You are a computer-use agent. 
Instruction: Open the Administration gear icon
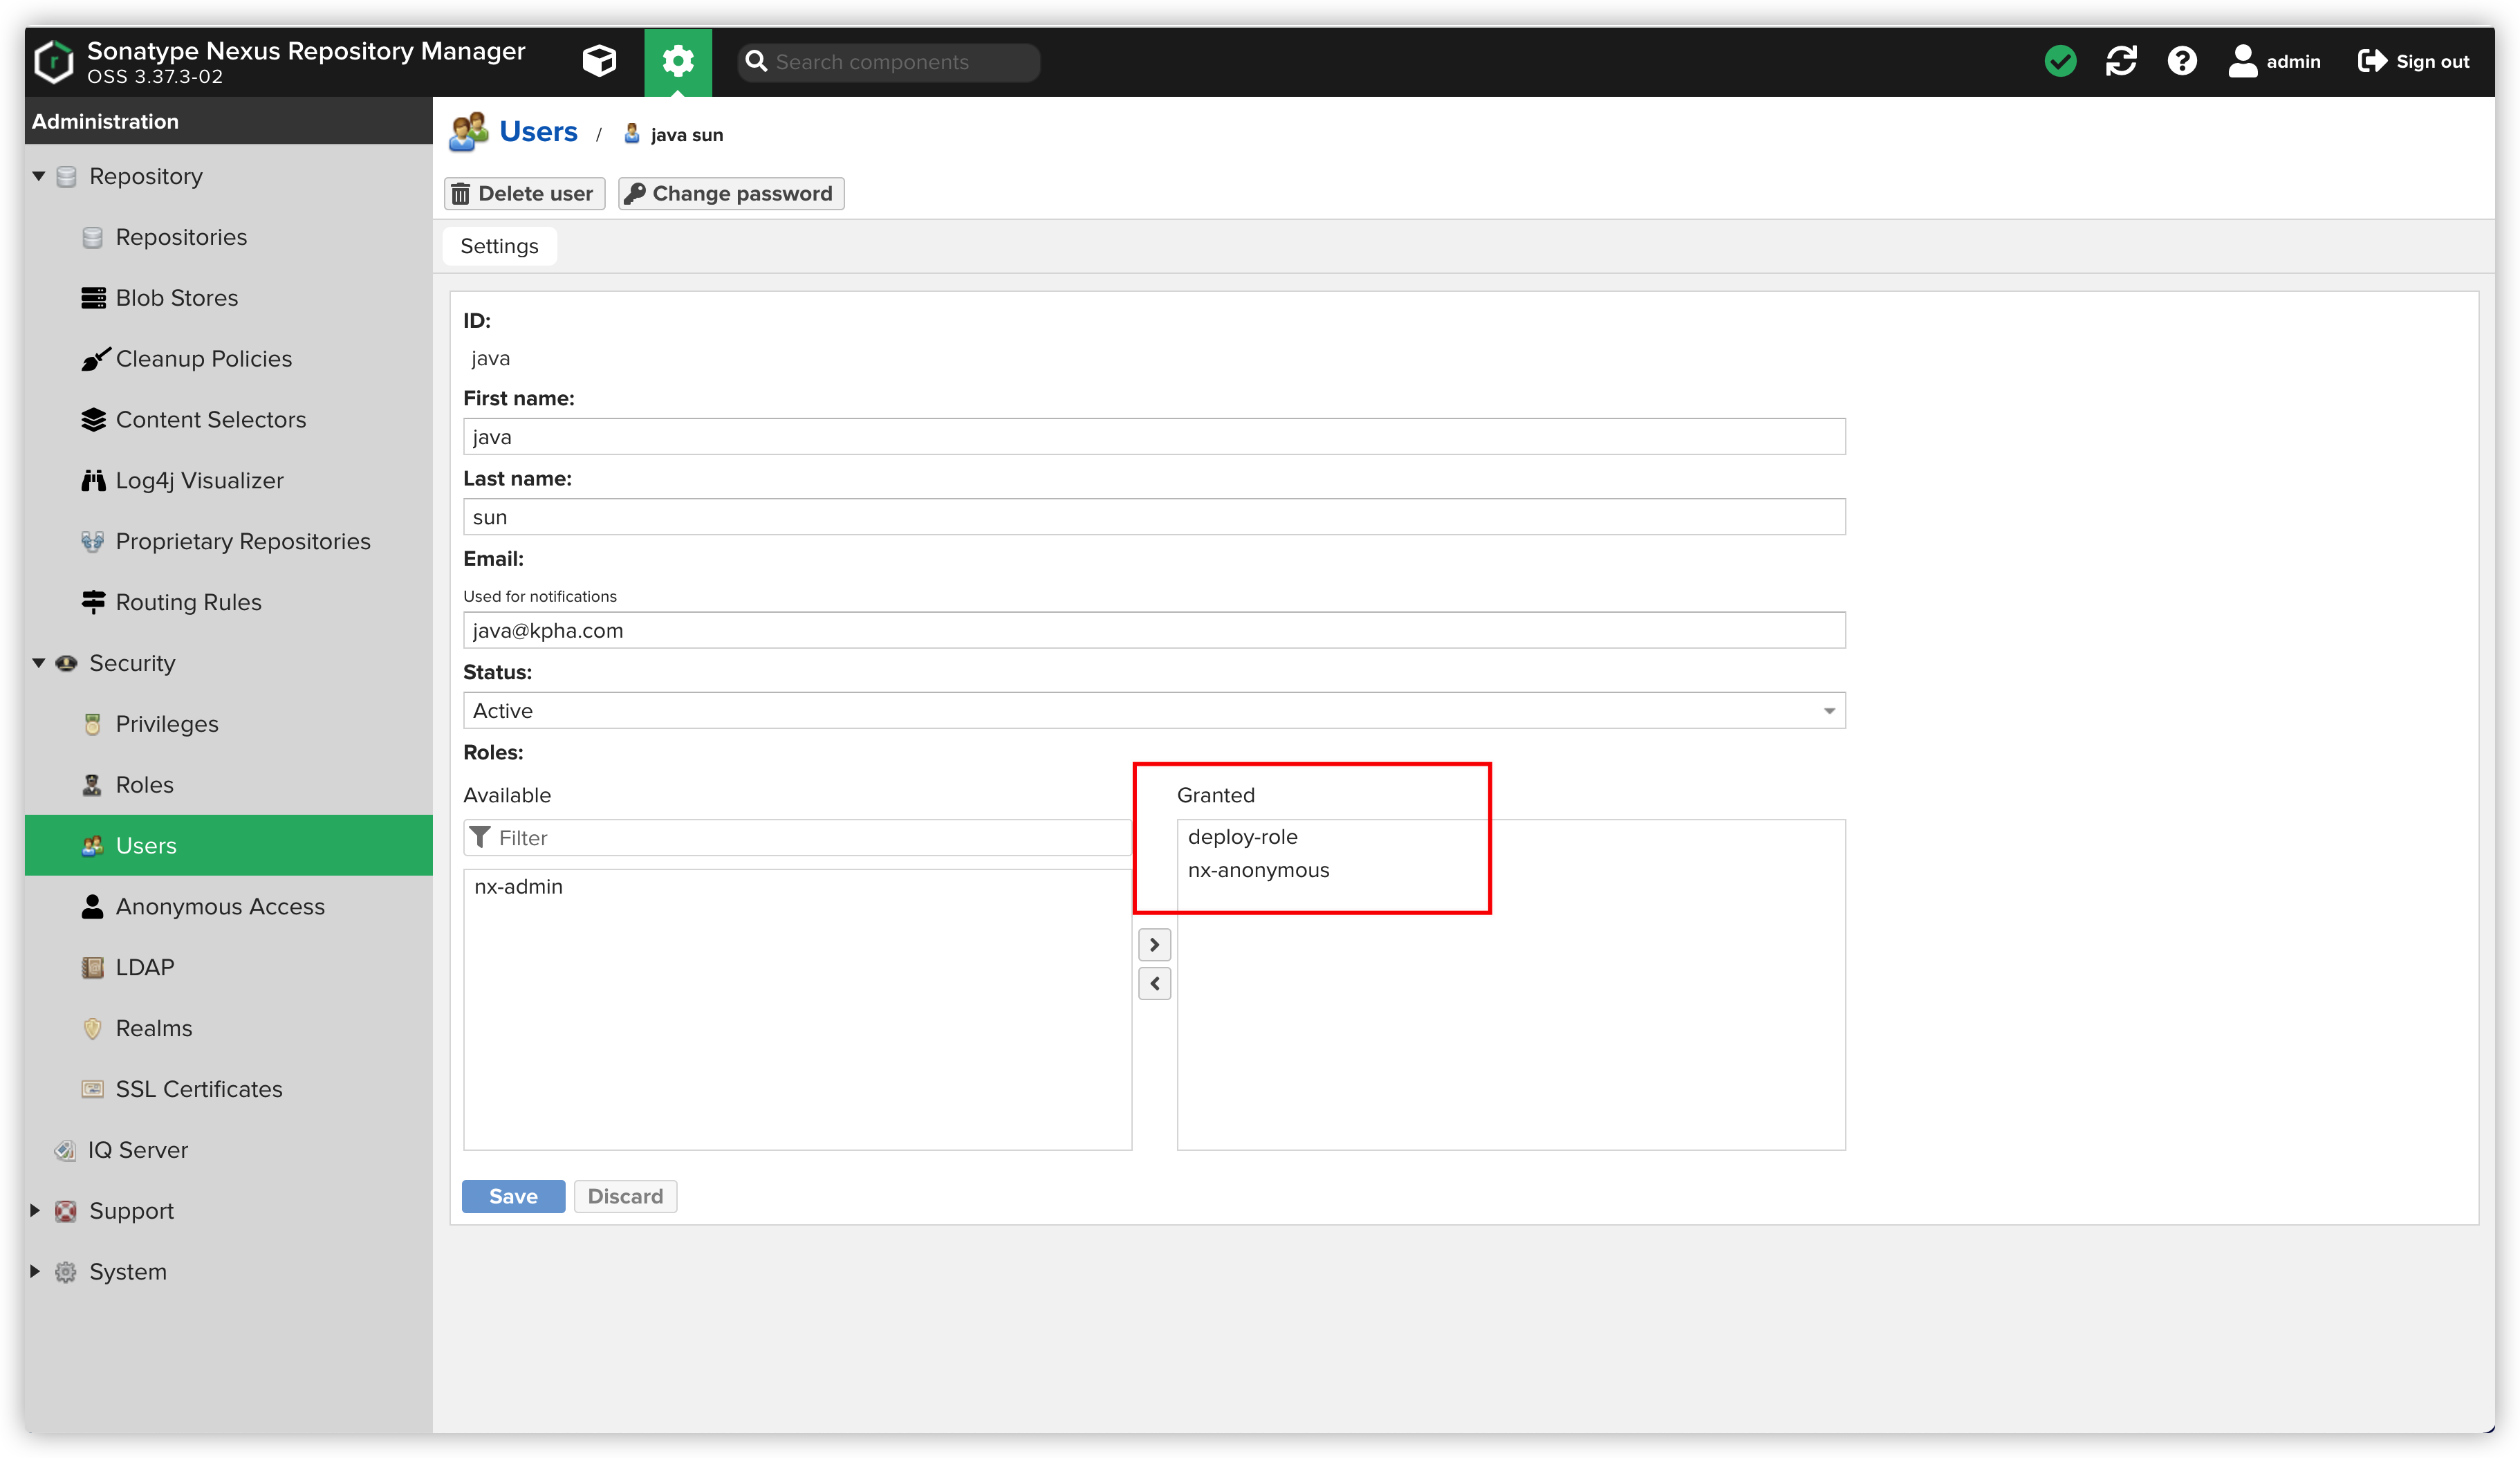(677, 61)
